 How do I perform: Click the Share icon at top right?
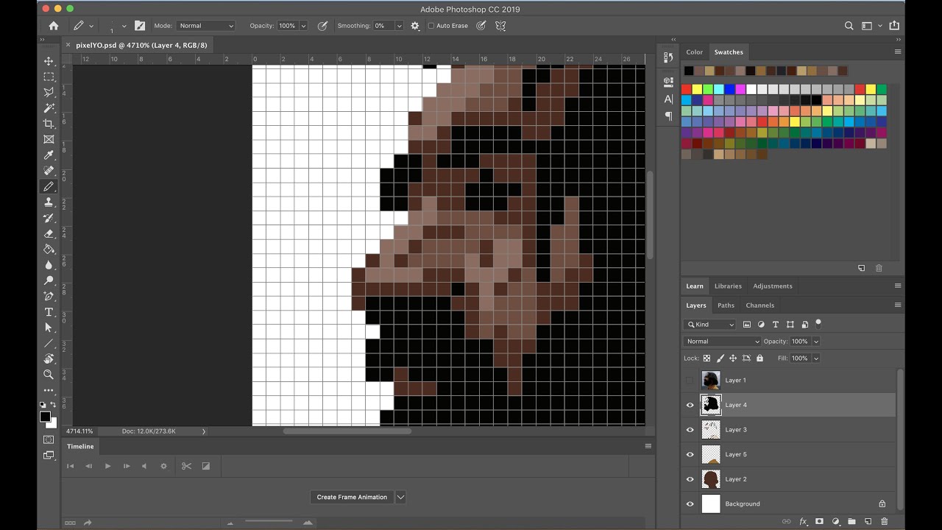894,26
